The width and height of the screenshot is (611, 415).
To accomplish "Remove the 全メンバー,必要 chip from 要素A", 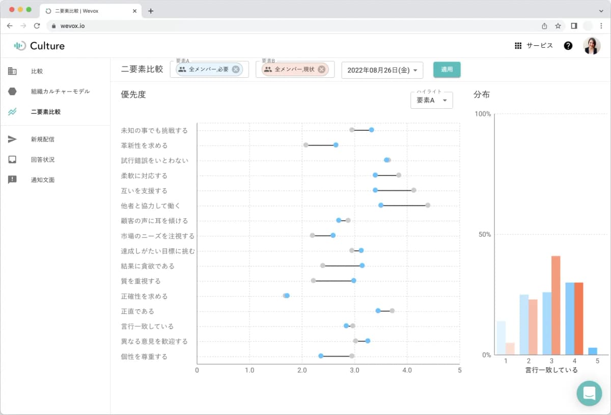I will [x=235, y=70].
